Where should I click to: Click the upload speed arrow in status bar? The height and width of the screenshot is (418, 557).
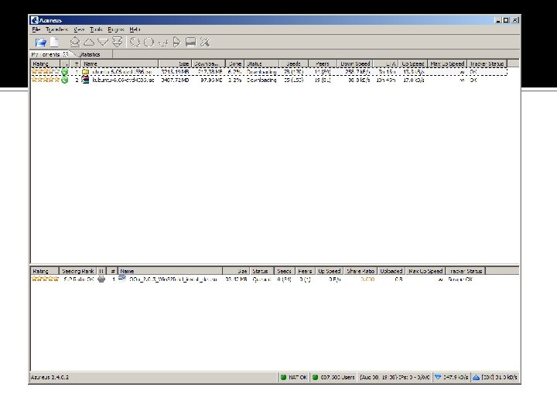pyautogui.click(x=477, y=378)
